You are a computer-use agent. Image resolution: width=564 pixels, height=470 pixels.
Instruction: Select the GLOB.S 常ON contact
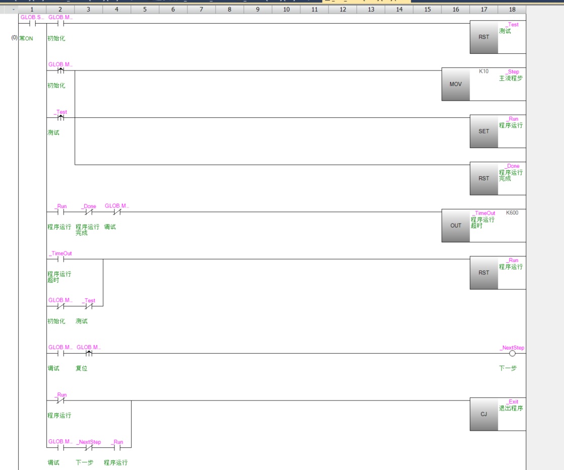[32, 23]
